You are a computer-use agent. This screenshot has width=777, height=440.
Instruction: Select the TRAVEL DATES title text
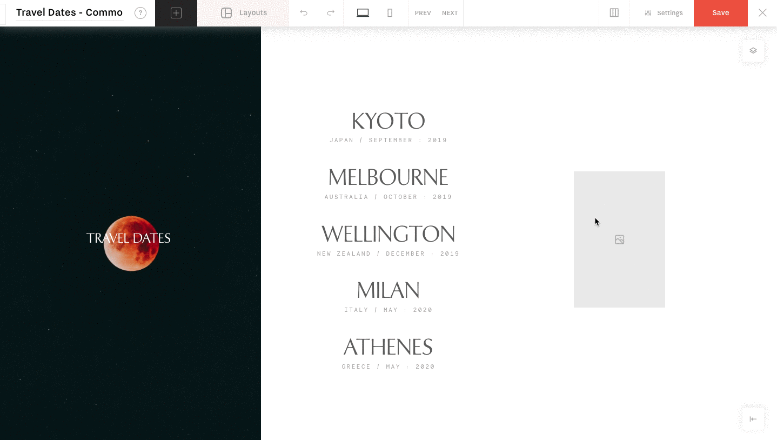click(129, 238)
